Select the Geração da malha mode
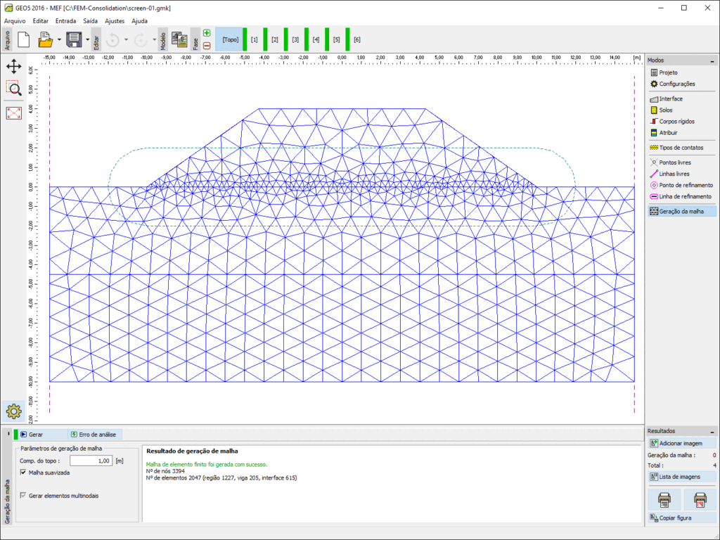The width and height of the screenshot is (720, 540). point(682,211)
